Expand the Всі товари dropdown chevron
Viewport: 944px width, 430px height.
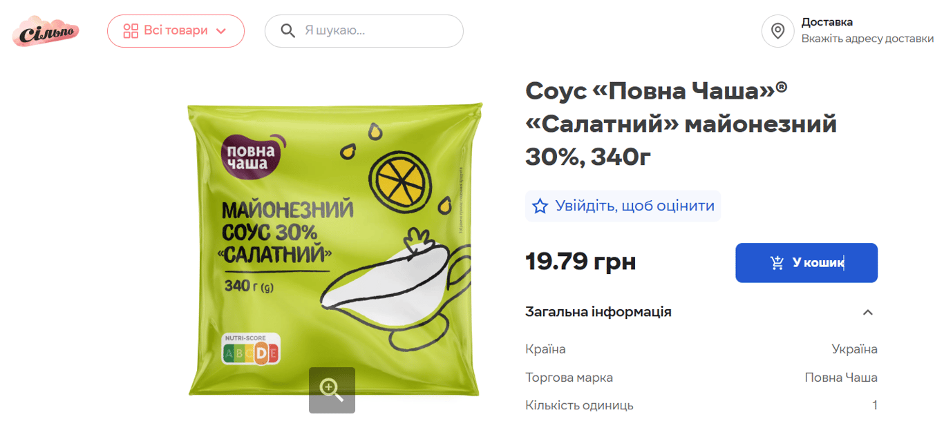(x=221, y=31)
